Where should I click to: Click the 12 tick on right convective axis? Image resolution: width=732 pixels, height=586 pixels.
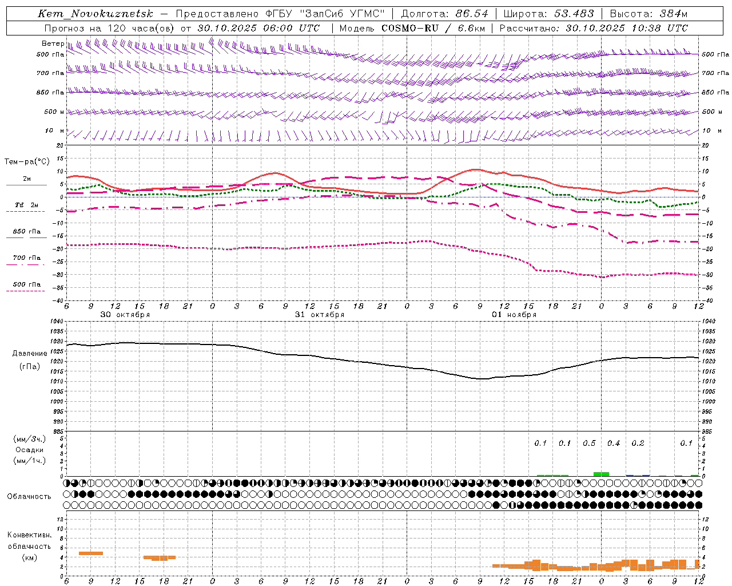tap(705, 519)
